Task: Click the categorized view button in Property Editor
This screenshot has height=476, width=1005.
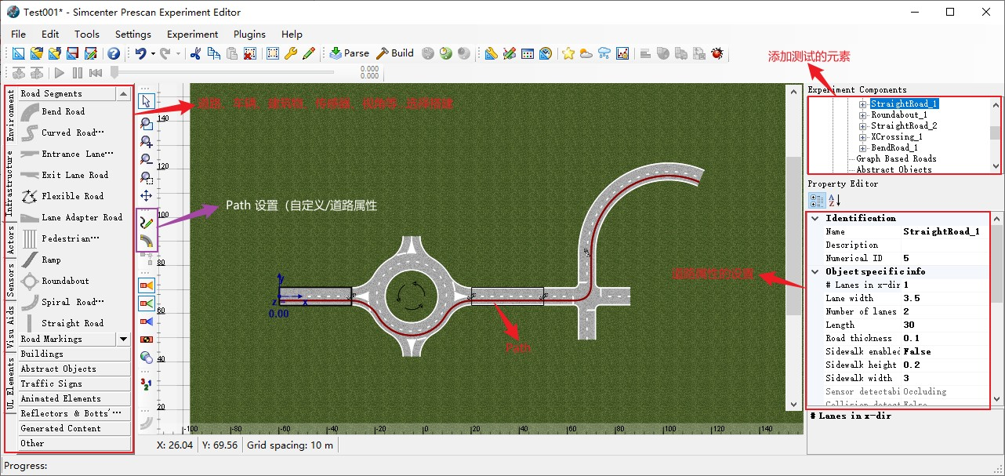Action: point(818,200)
